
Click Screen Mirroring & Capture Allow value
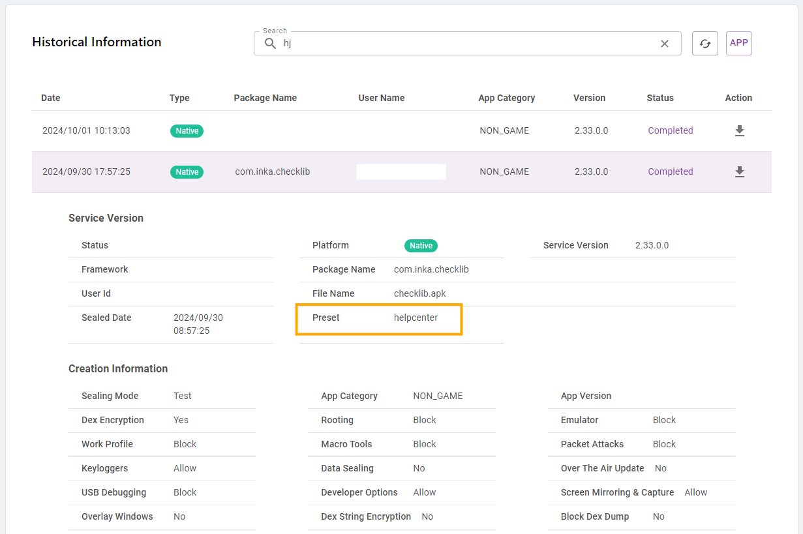pyautogui.click(x=696, y=492)
